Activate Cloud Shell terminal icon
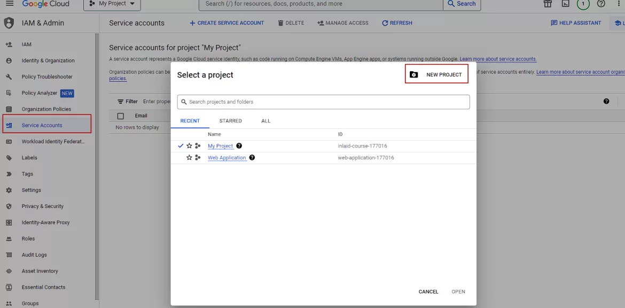625x308 pixels. (x=565, y=4)
